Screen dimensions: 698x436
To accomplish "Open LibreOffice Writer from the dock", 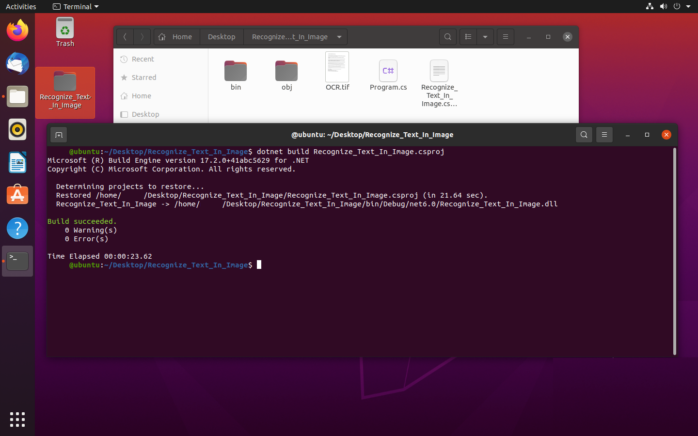I will point(17,163).
